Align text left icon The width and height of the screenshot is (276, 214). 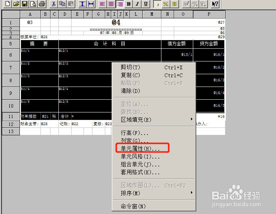(103, 4)
